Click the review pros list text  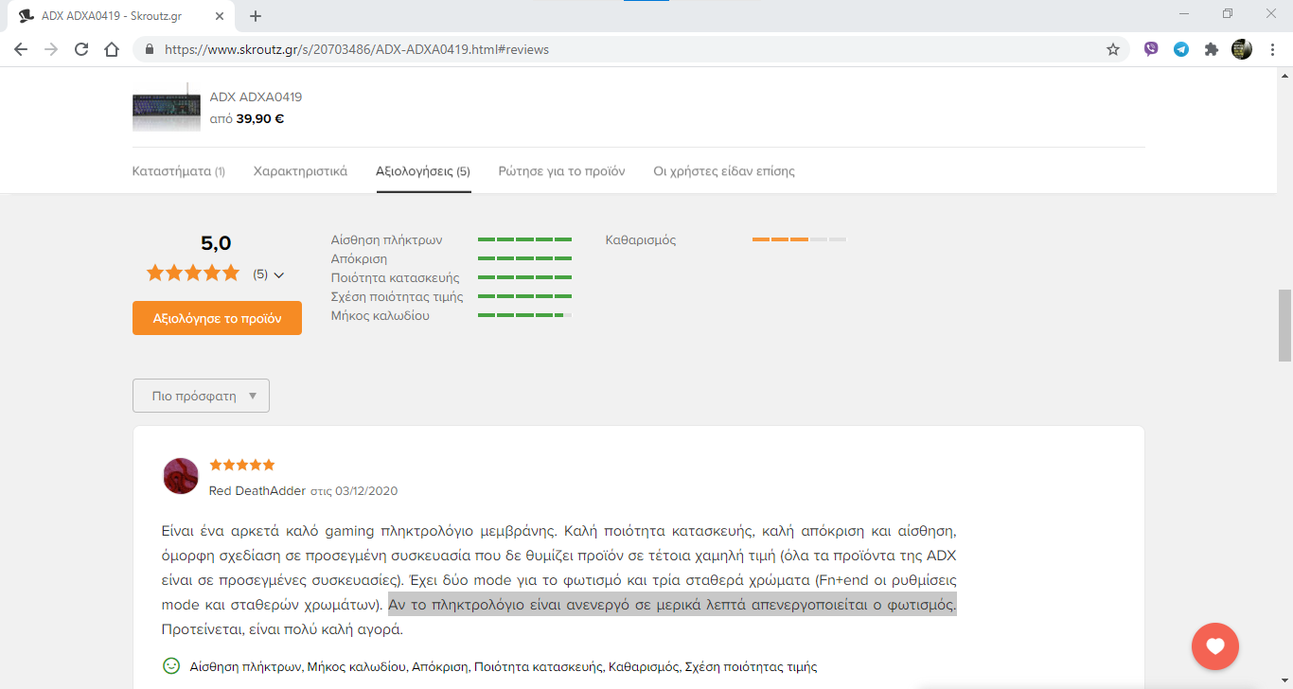(503, 666)
